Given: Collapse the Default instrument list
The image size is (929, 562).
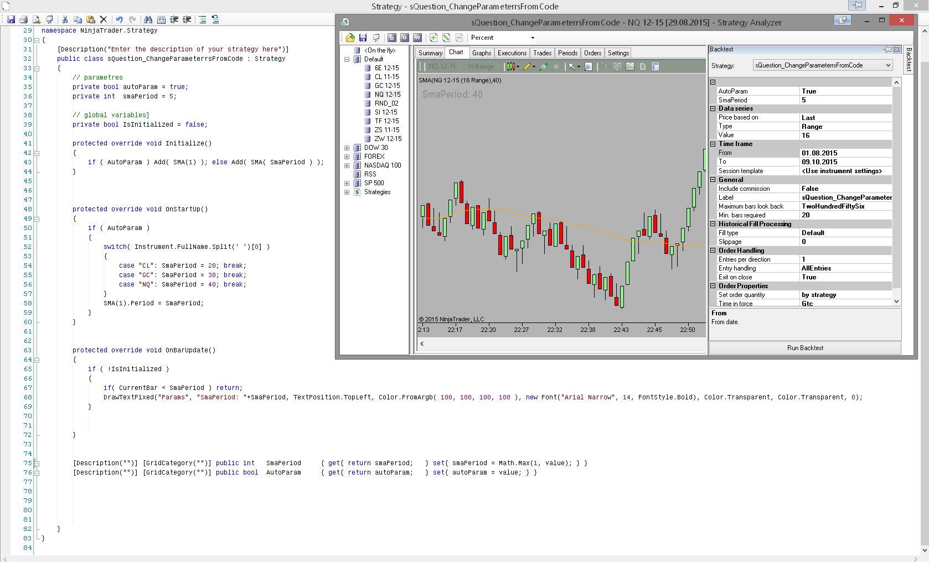Looking at the screenshot, I should (347, 59).
